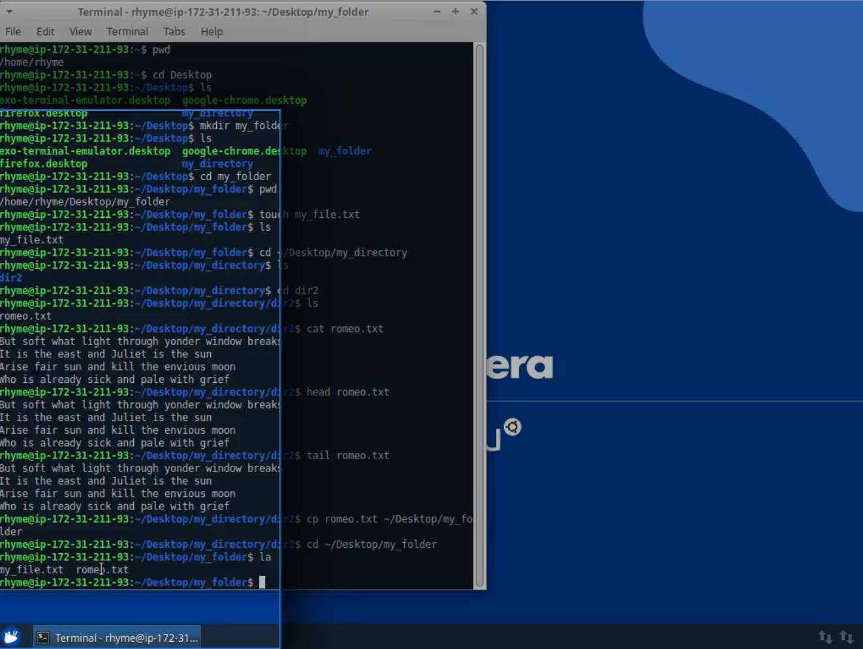Open the Edit menu
863x649 pixels.
pyautogui.click(x=45, y=31)
